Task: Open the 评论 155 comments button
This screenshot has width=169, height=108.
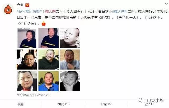Action: coord(106,104)
